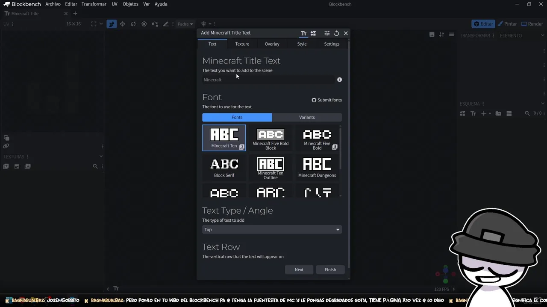This screenshot has width=547, height=307.
Task: Click the texture library icon in Texturas
Action: tap(28, 166)
